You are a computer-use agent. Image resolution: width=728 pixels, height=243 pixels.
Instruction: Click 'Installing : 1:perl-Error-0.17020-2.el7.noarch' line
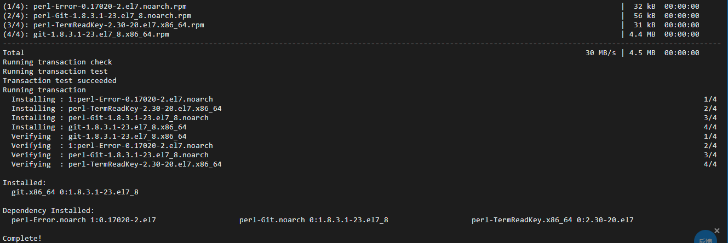tap(112, 99)
